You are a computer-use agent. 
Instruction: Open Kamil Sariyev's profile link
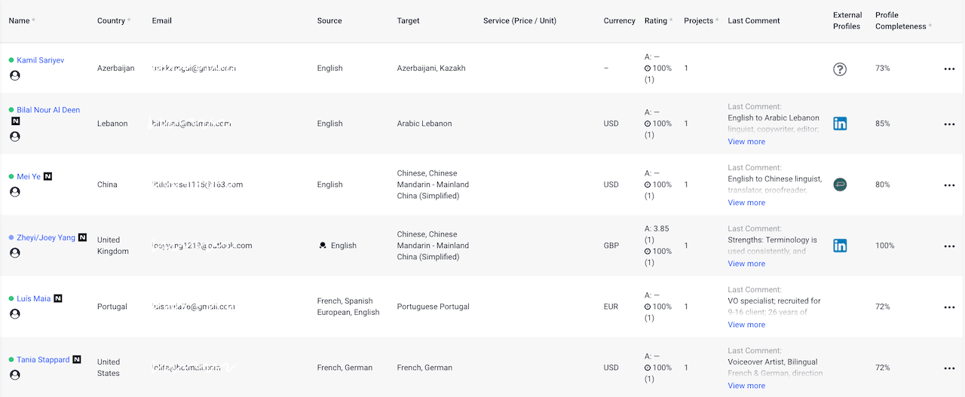click(x=41, y=60)
